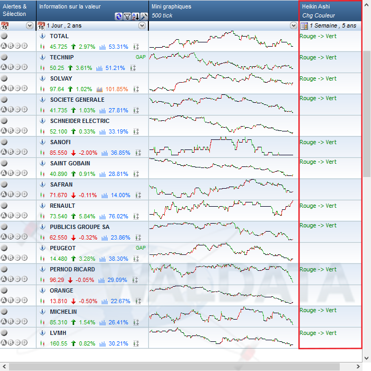The width and height of the screenshot is (371, 371).
Task: Open the wrench settings icon
Action: [144, 16]
